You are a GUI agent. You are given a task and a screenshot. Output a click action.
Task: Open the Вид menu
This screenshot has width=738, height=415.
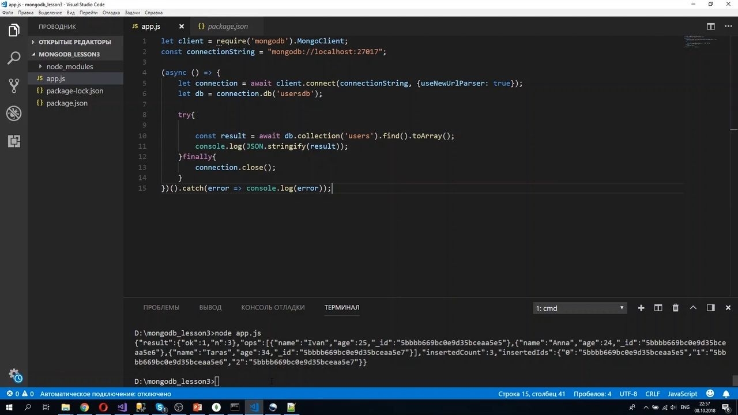click(71, 12)
